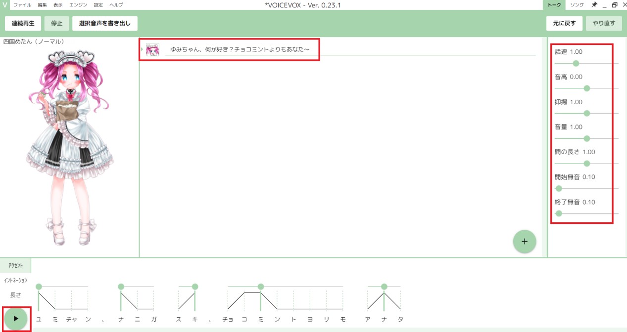Click the 音高 value 0.00
The image size is (627, 332).
(576, 77)
